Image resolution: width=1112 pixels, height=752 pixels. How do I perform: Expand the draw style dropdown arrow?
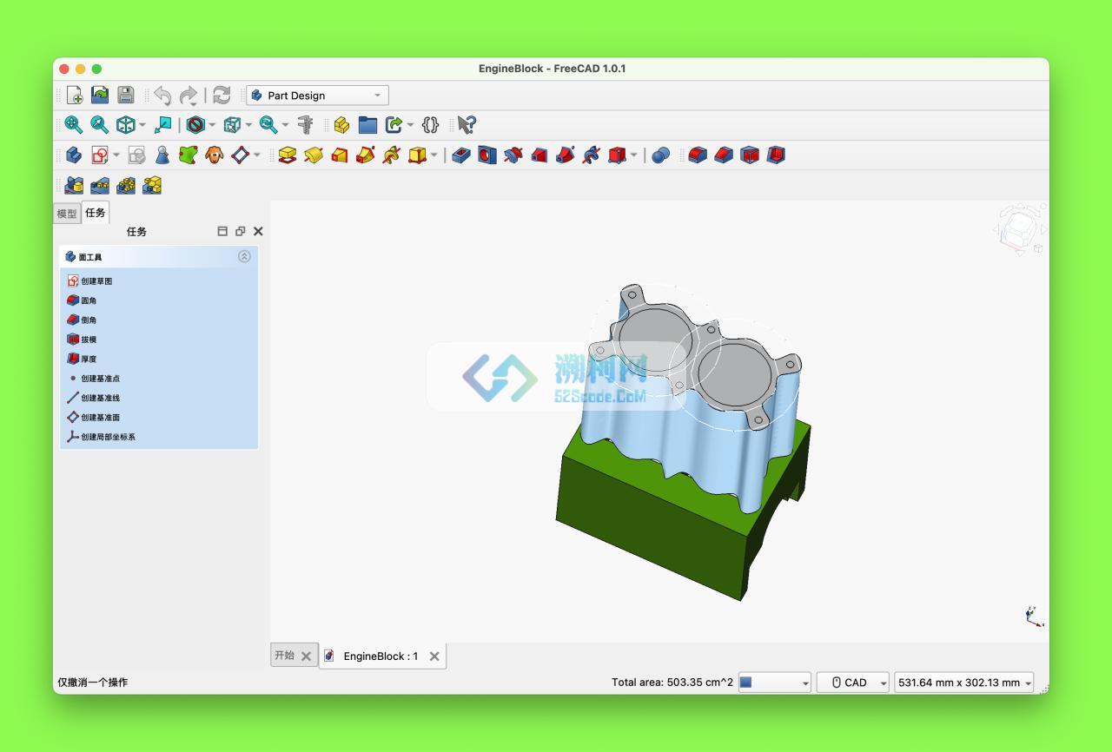(212, 126)
